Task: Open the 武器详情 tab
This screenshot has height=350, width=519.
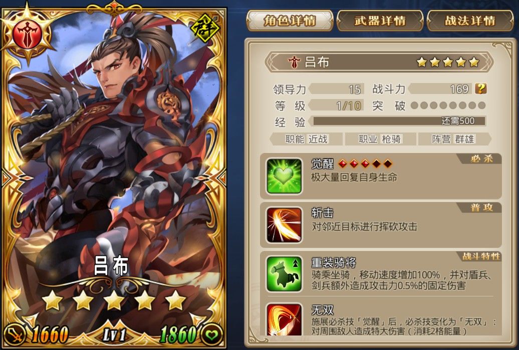Action: coord(380,20)
